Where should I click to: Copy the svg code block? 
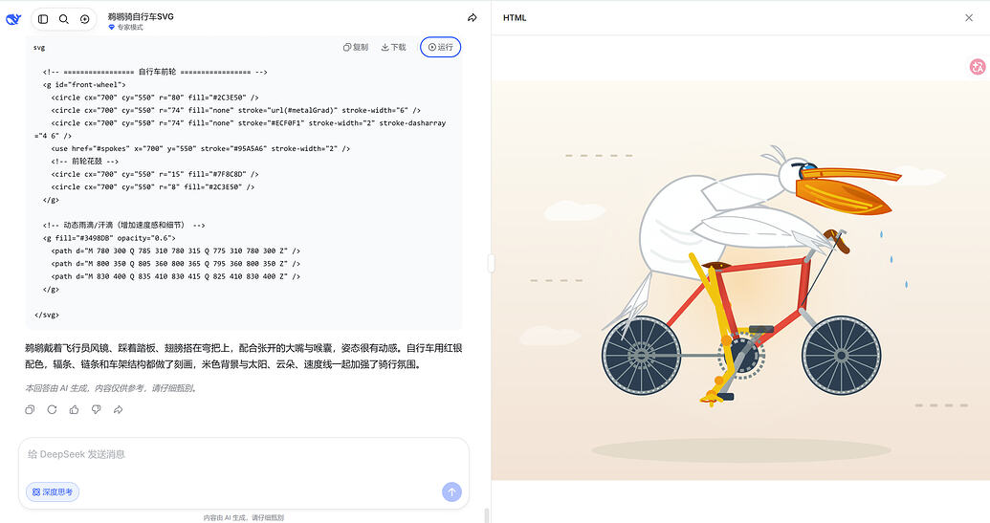tap(356, 47)
